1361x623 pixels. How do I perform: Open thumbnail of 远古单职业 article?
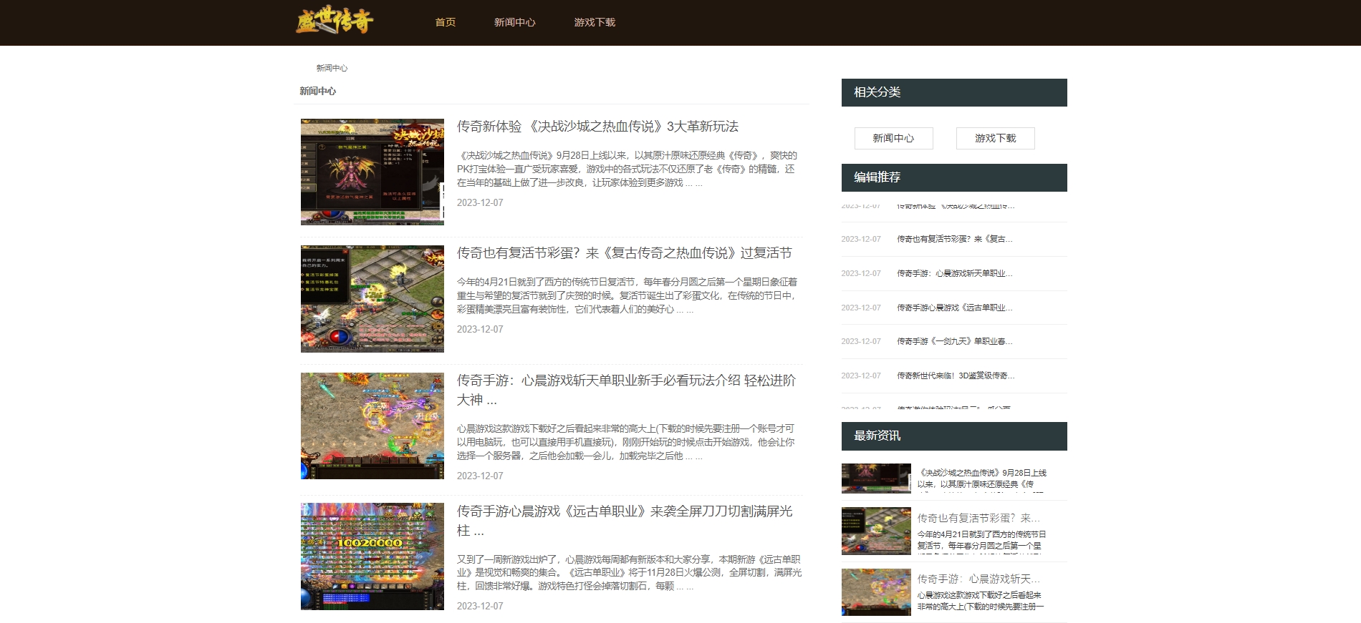372,556
